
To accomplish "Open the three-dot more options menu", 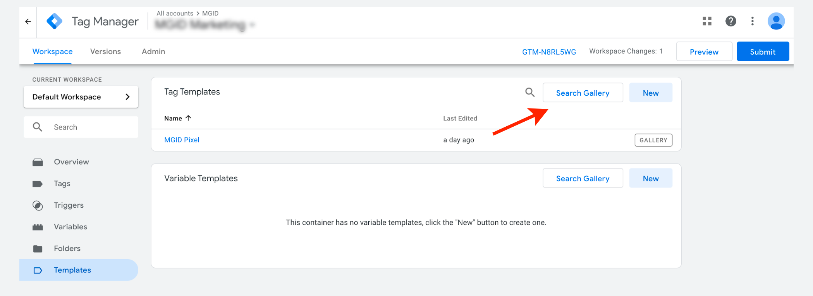I will tap(752, 21).
